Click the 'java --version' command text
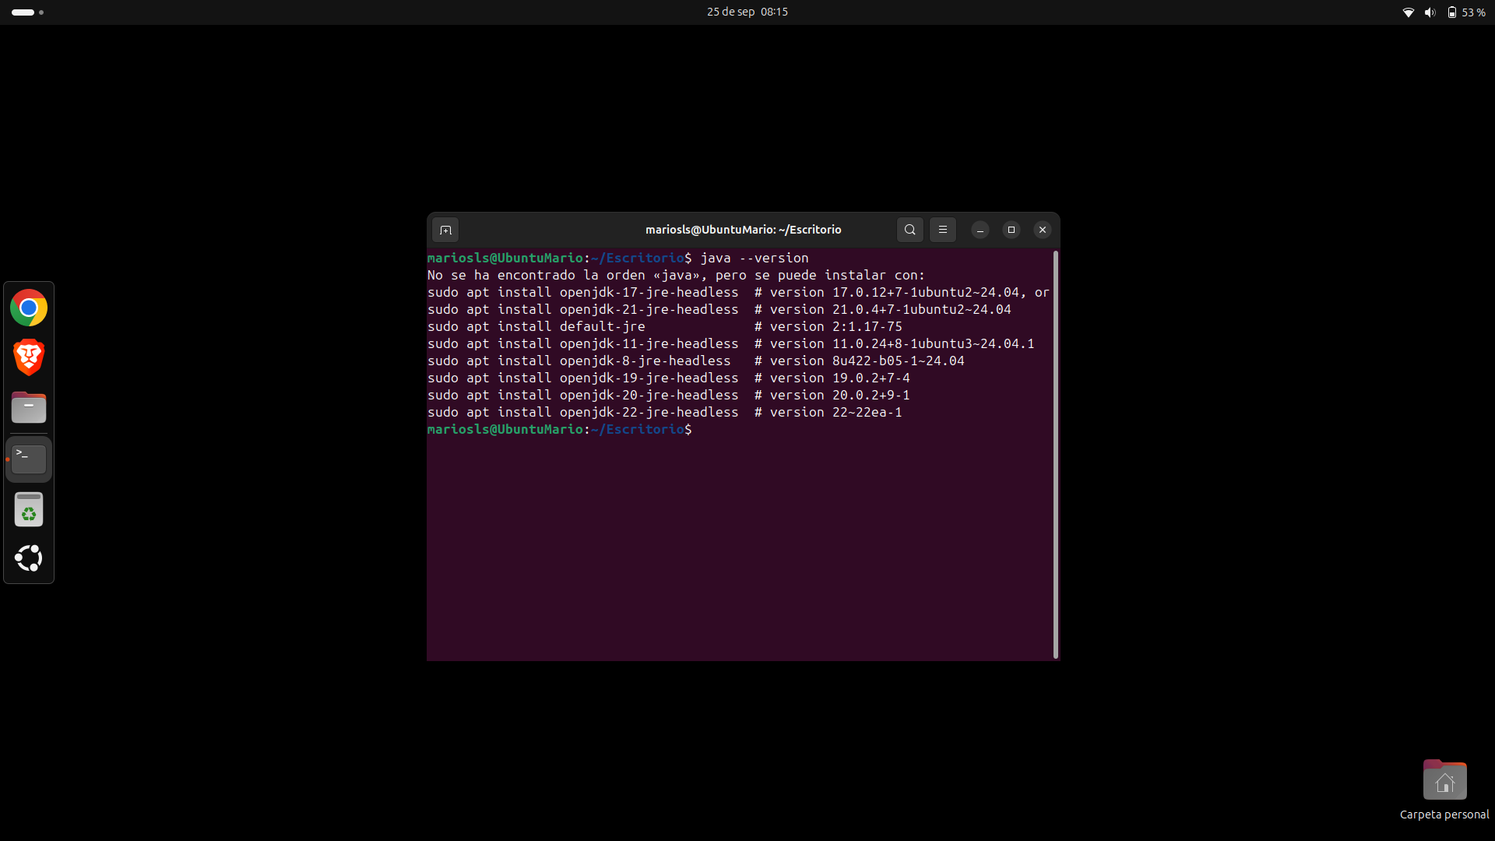The height and width of the screenshot is (841, 1495). coord(755,258)
